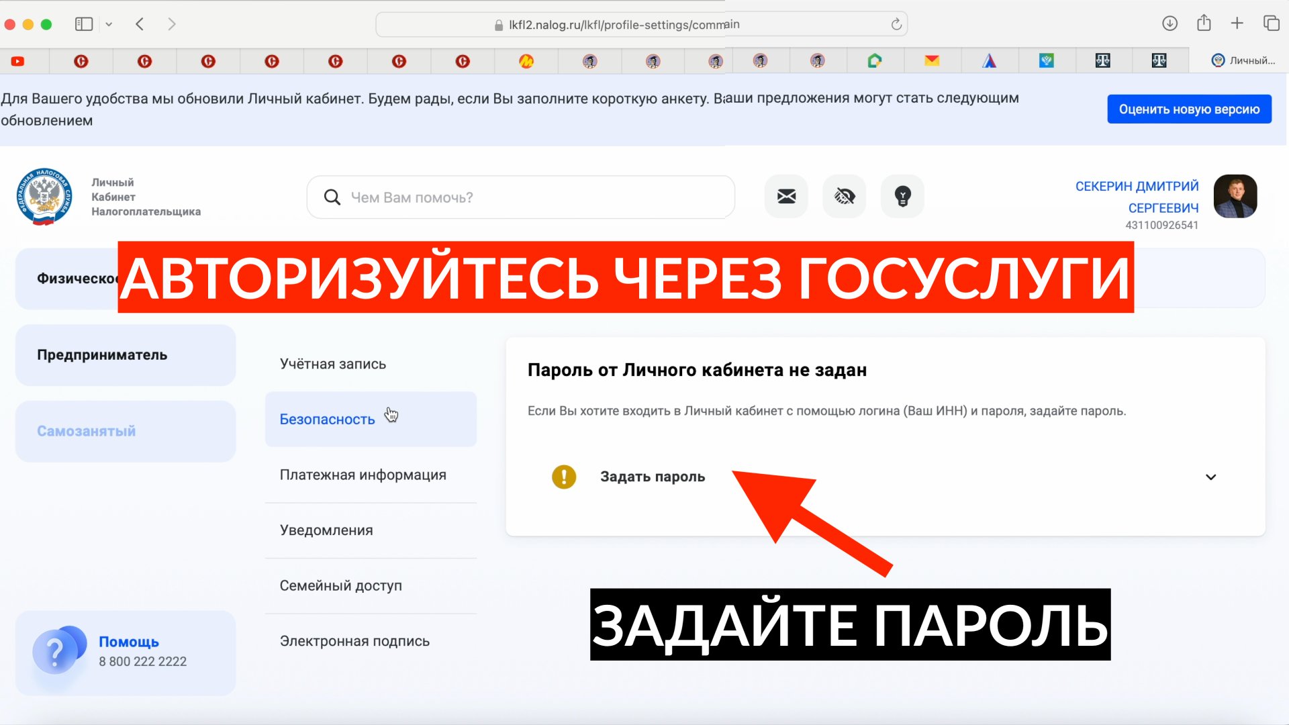1289x725 pixels.
Task: Open messages envelope icon
Action: (x=786, y=197)
